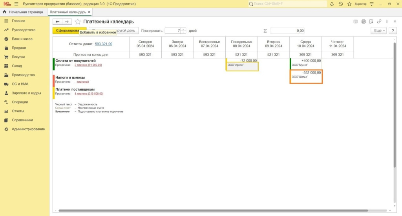
Task: Open the main hamburger menu next to 1C logo
Action: tap(16, 4)
